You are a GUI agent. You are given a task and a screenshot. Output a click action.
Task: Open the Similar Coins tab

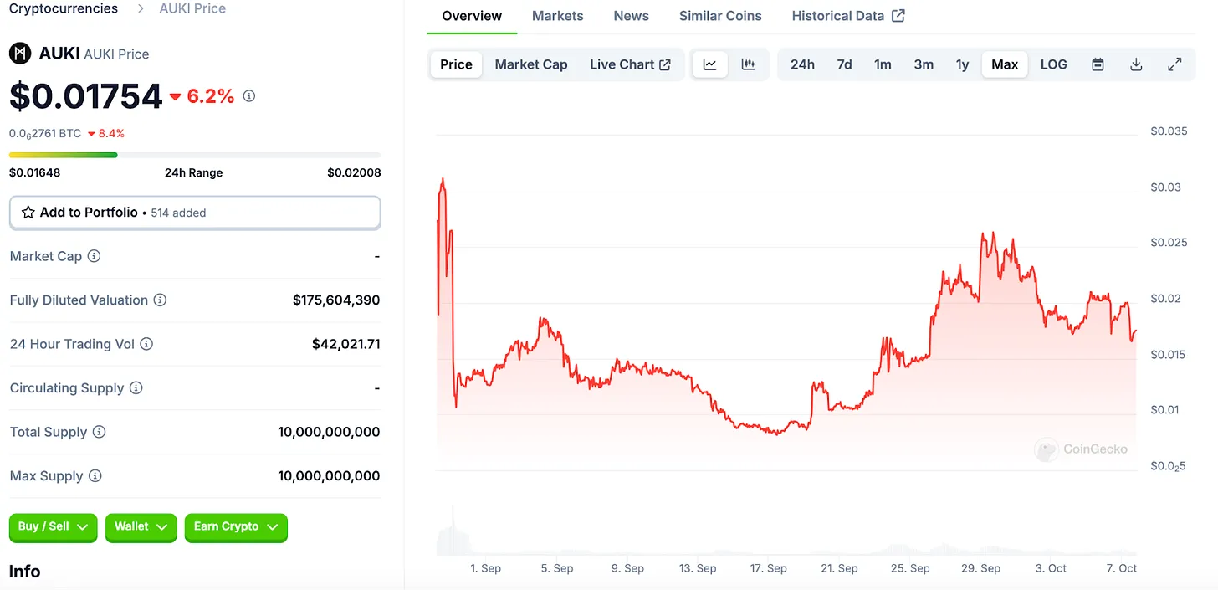pos(719,16)
